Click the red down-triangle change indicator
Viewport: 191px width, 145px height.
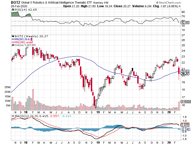point(180,6)
